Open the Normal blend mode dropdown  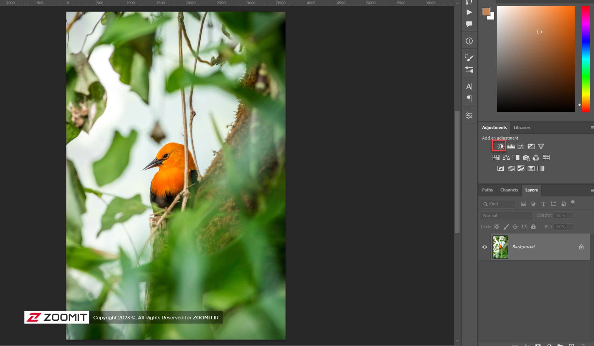click(506, 216)
